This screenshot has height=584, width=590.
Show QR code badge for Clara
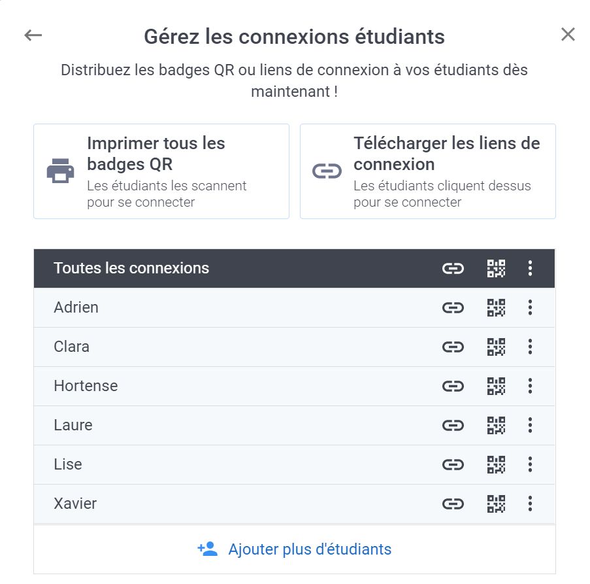(x=497, y=347)
